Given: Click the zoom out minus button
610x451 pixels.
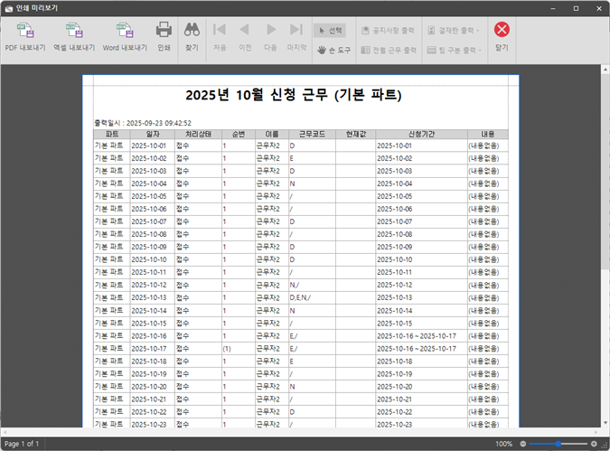Looking at the screenshot, I should [524, 444].
